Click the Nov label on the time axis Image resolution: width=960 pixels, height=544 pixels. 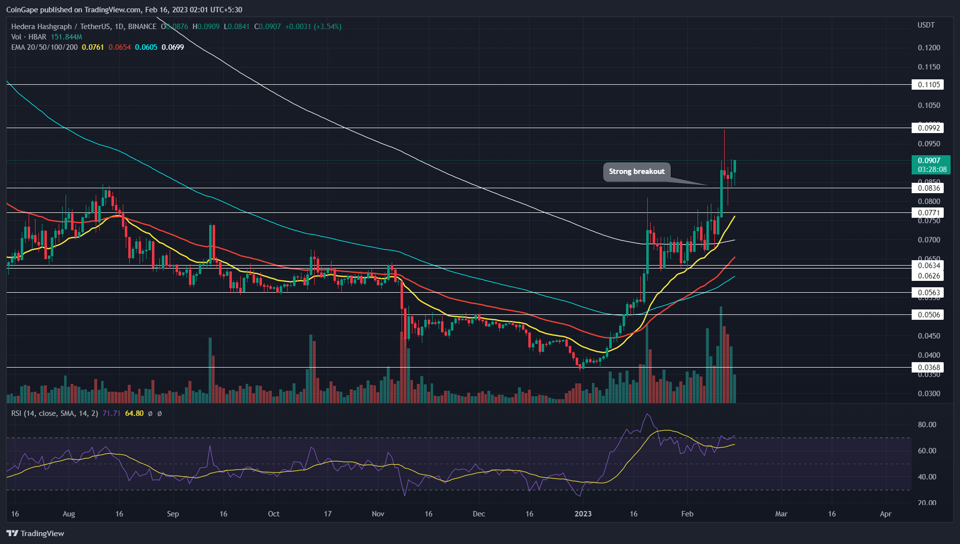point(378,514)
